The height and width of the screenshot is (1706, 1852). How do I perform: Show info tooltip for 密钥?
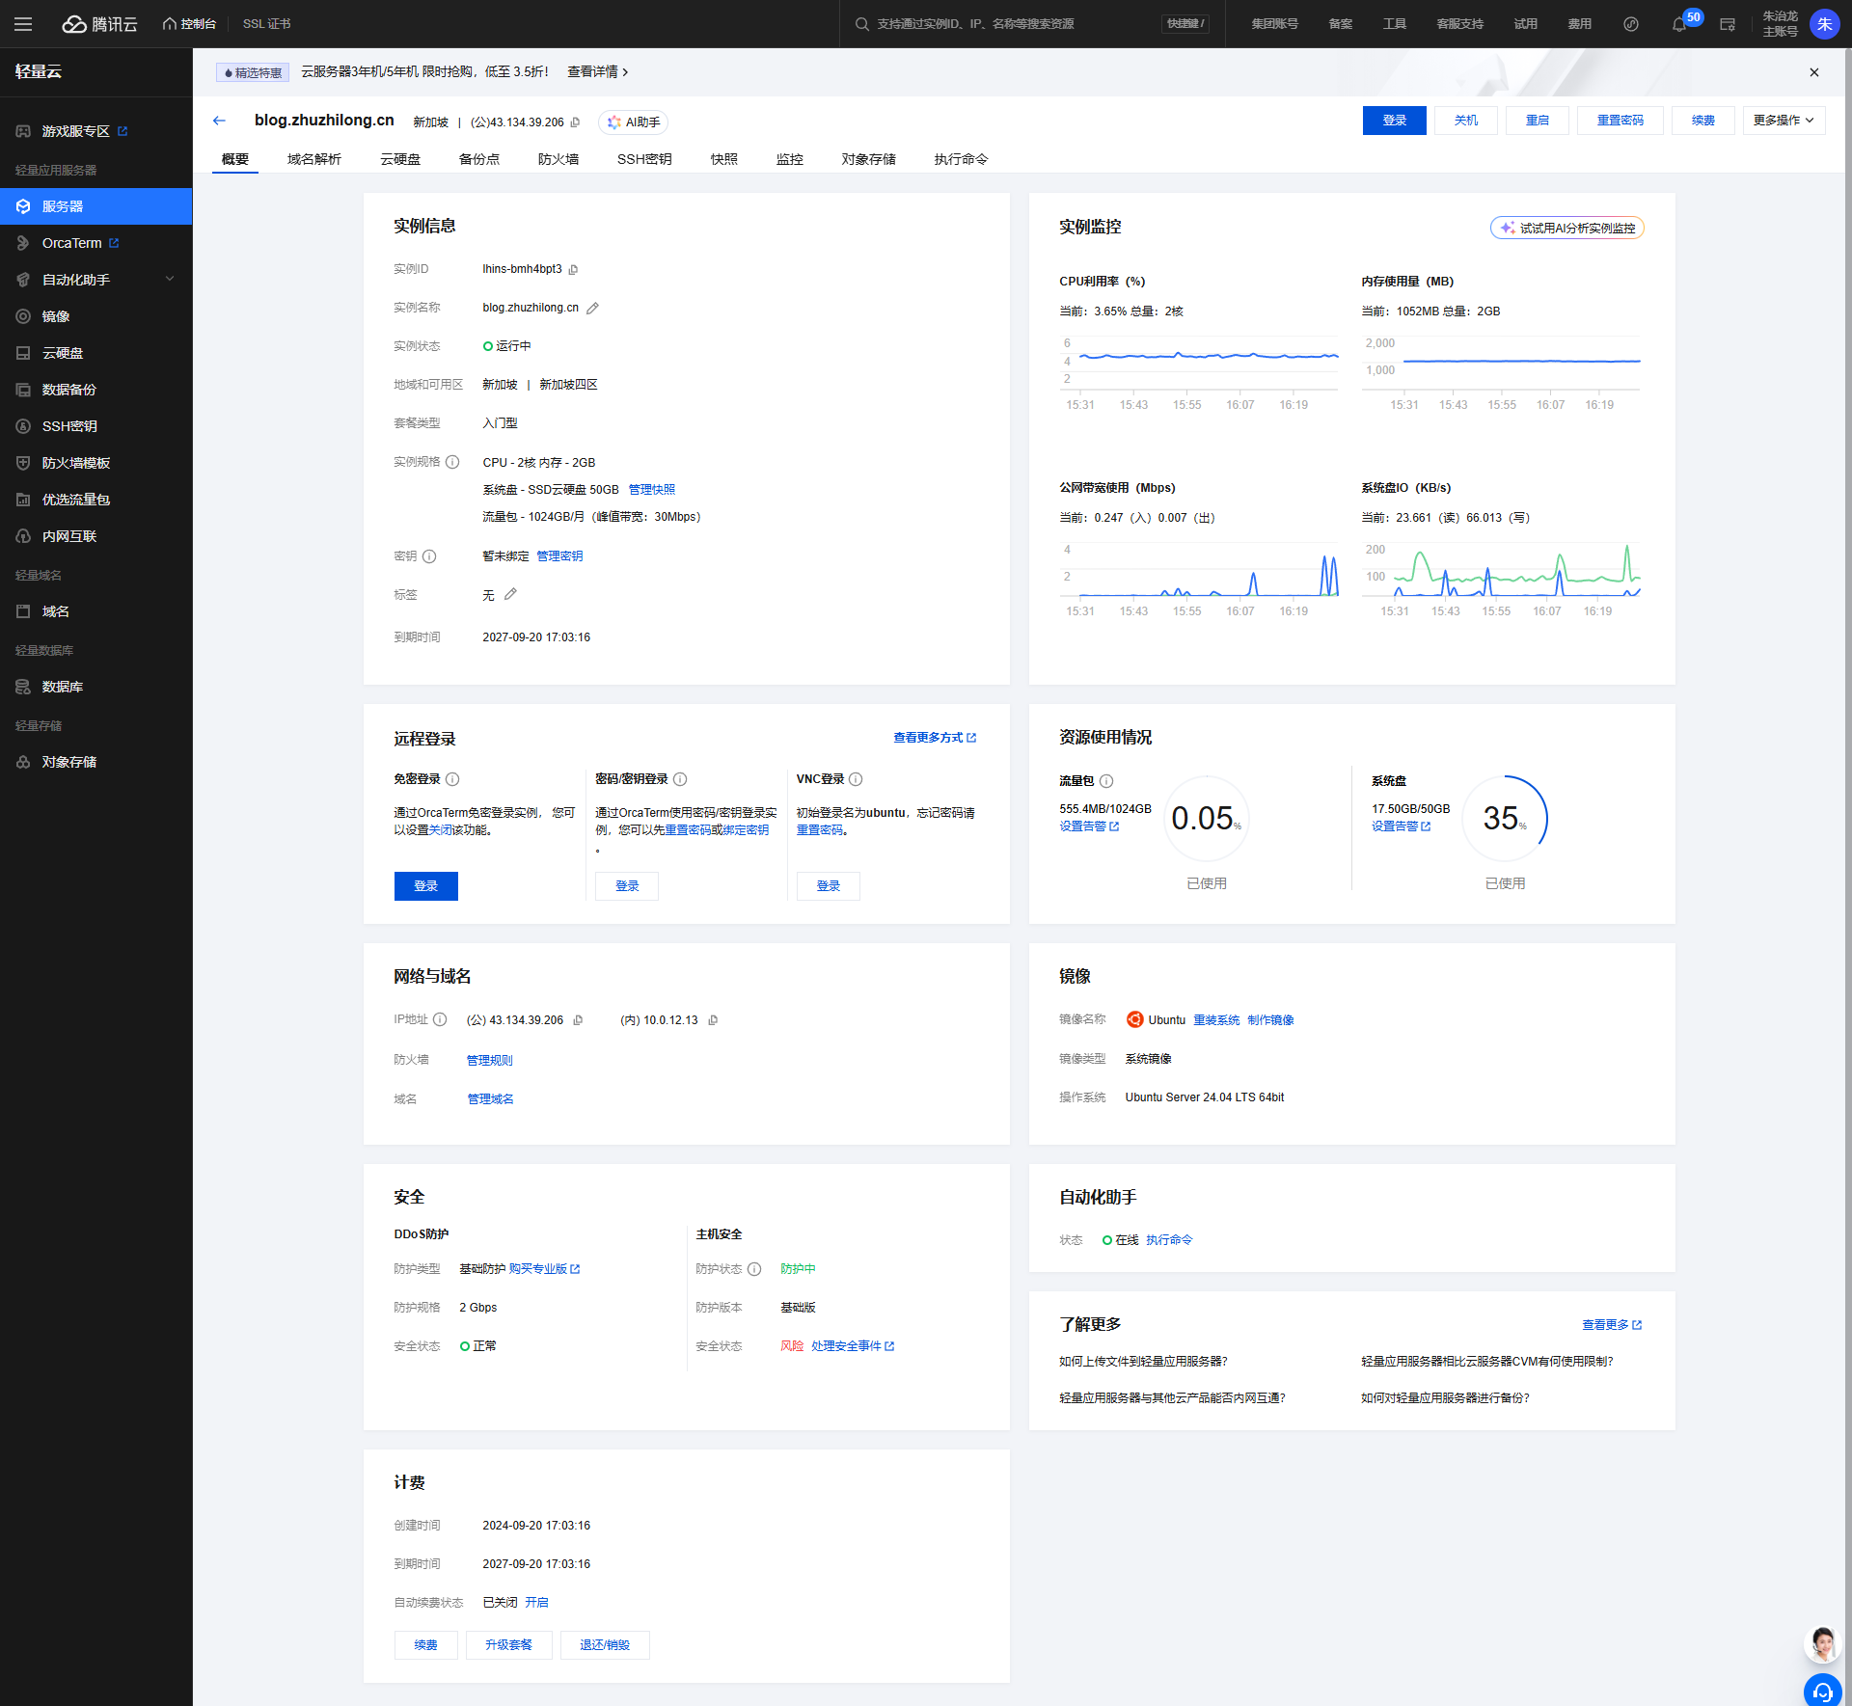[429, 556]
